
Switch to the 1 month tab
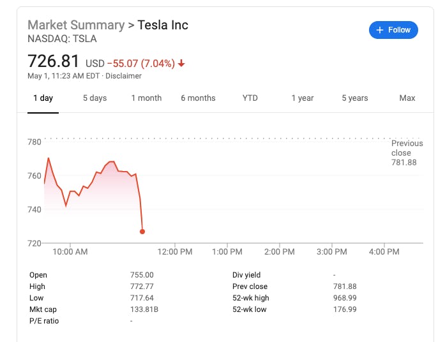146,98
